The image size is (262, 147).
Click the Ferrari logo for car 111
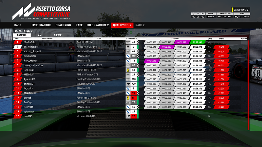point(128,98)
